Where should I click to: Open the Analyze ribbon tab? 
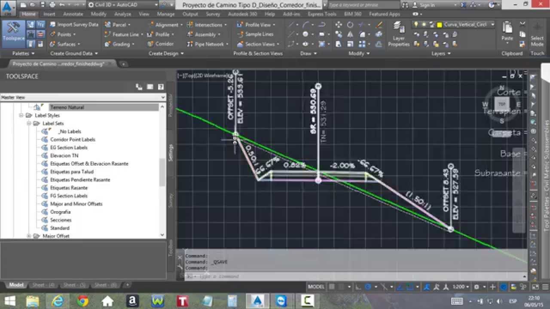click(x=122, y=14)
